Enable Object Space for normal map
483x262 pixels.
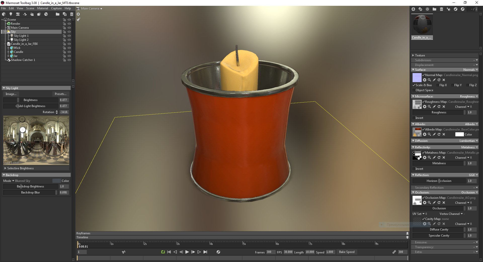414,90
